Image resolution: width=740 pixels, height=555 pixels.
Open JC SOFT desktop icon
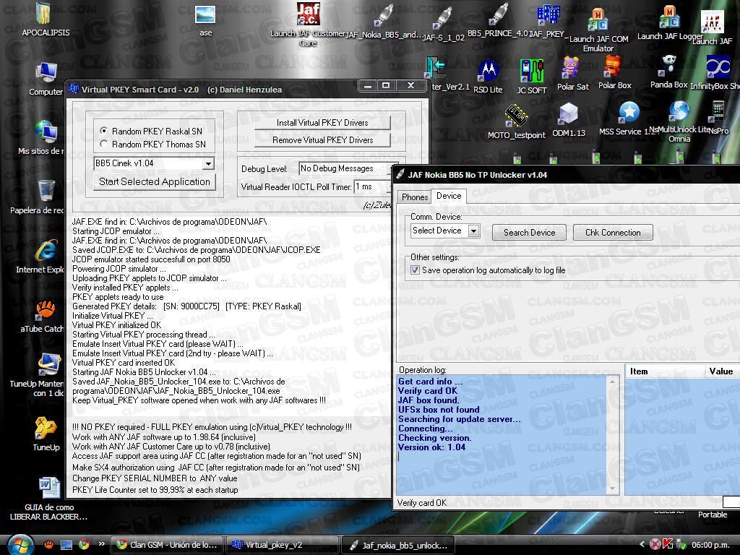click(531, 72)
